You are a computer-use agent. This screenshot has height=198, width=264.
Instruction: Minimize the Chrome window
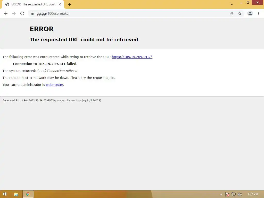241,3
